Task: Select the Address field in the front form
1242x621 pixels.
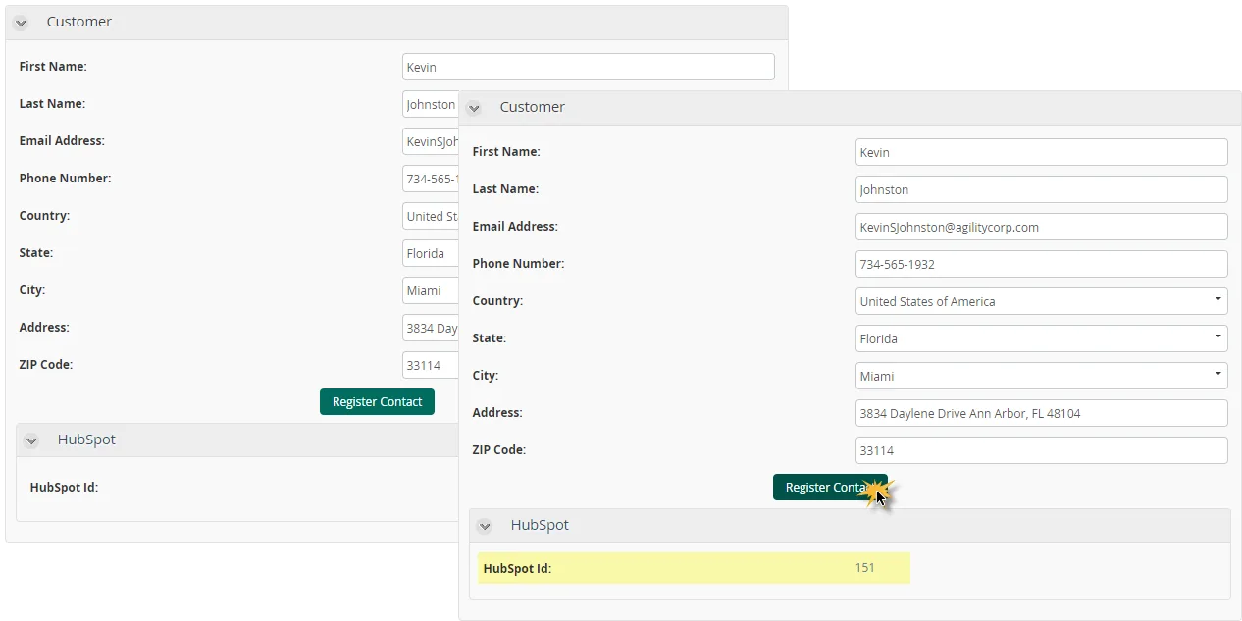Action: pos(1041,413)
